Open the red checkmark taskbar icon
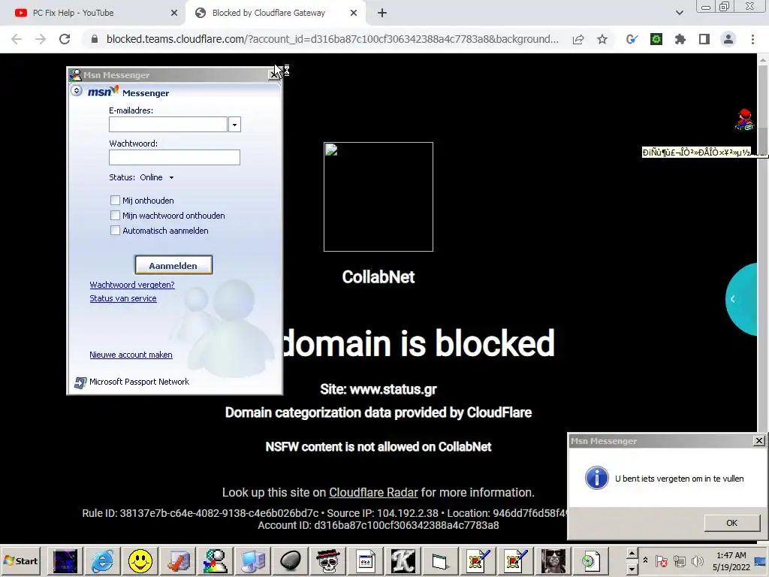This screenshot has height=577, width=769. click(178, 560)
